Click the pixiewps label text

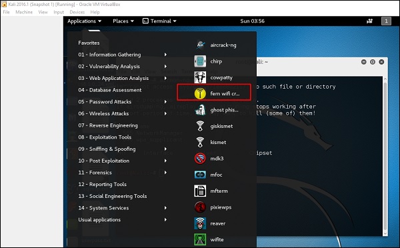pyautogui.click(x=221, y=207)
